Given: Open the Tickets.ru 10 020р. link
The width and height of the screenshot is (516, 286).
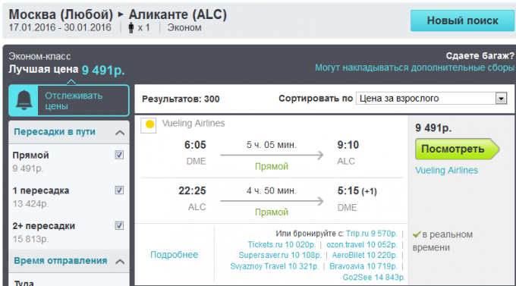Looking at the screenshot, I should tap(282, 244).
